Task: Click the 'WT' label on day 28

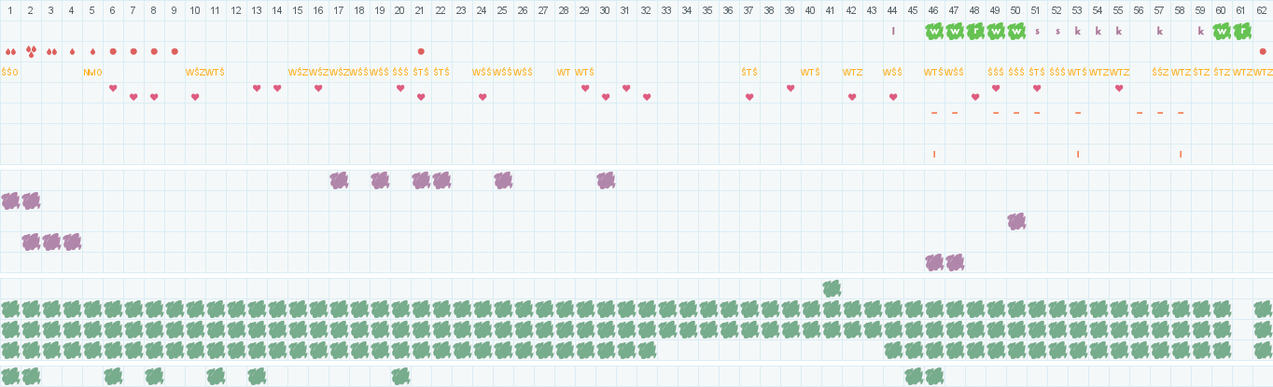Action: point(565,72)
